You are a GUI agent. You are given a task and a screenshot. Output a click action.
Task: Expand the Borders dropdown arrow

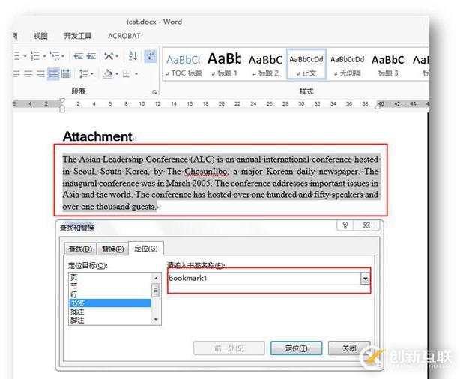point(136,73)
